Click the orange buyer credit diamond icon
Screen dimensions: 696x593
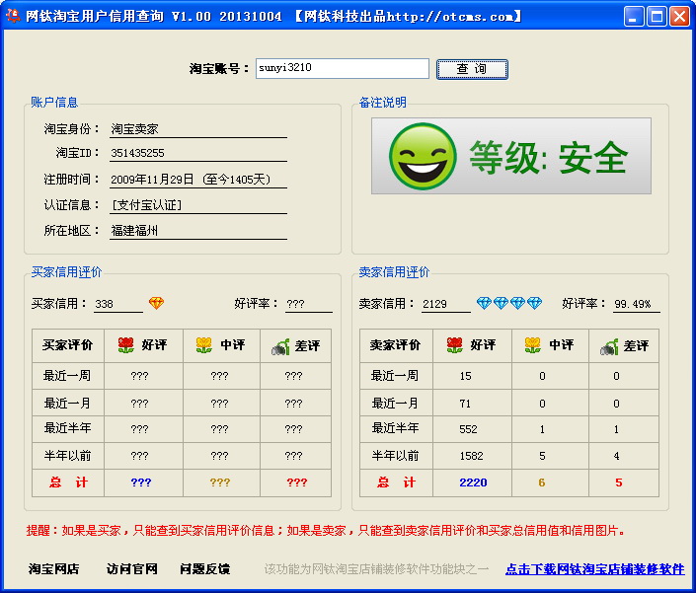156,303
